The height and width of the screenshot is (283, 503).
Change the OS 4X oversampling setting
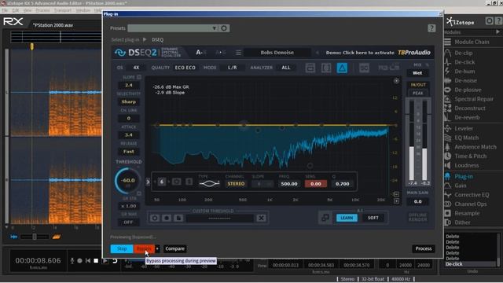(x=136, y=68)
